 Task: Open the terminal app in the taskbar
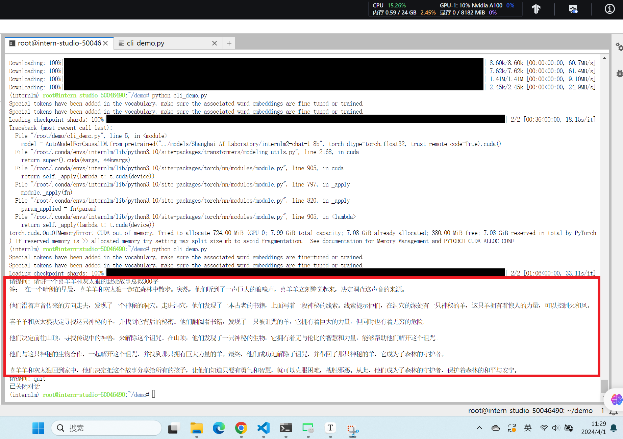(286, 428)
